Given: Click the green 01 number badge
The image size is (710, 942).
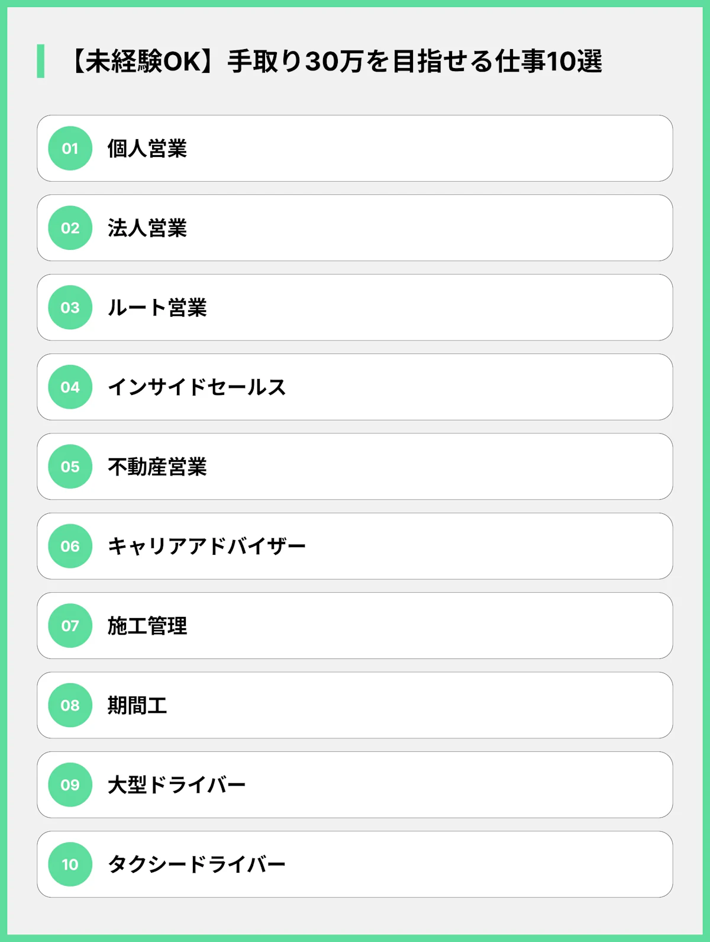Looking at the screenshot, I should tap(70, 149).
